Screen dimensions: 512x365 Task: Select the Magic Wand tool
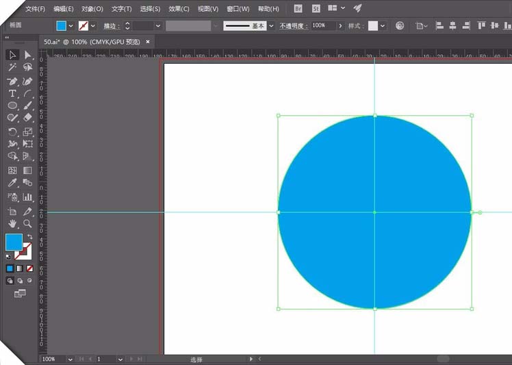tap(12, 67)
